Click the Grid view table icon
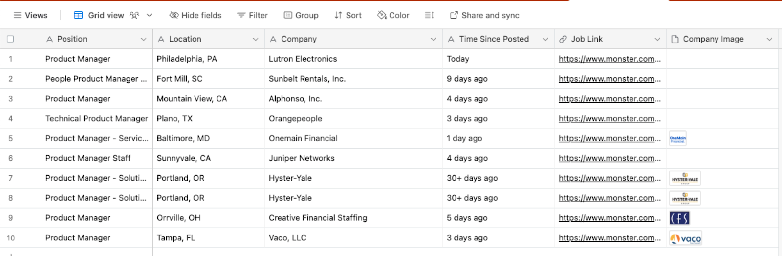The width and height of the screenshot is (782, 256). [78, 15]
